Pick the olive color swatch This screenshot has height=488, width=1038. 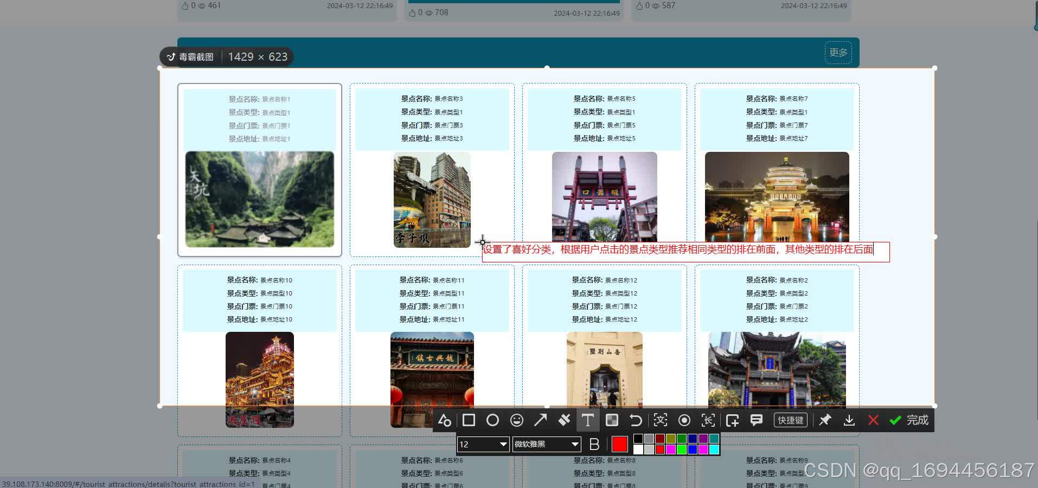coord(671,439)
